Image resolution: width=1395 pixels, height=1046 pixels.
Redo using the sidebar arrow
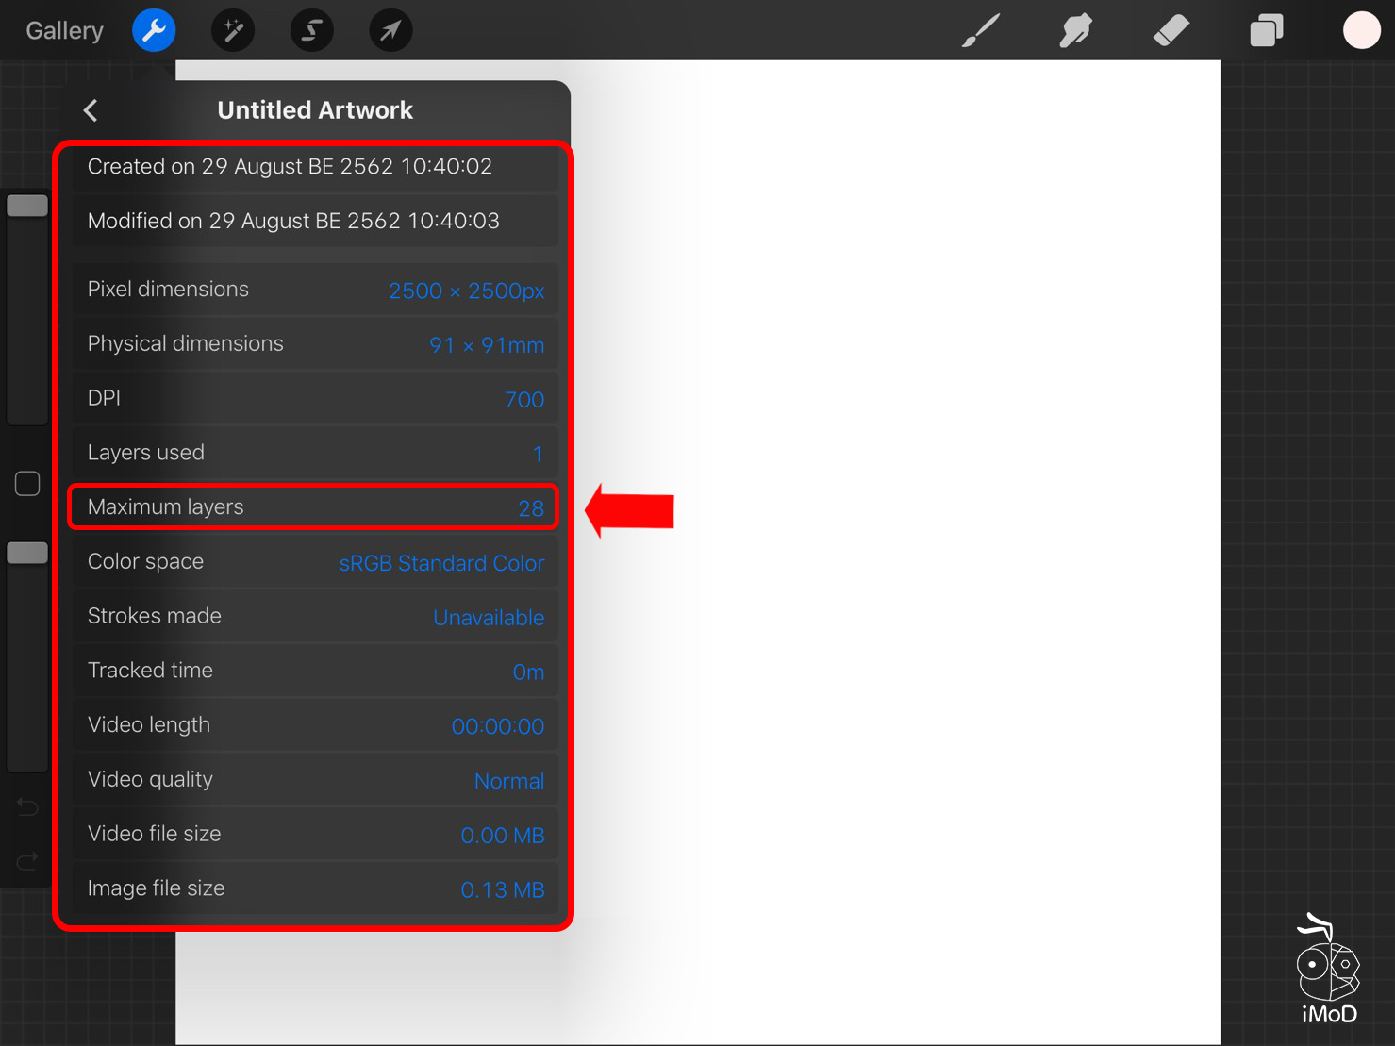(26, 861)
